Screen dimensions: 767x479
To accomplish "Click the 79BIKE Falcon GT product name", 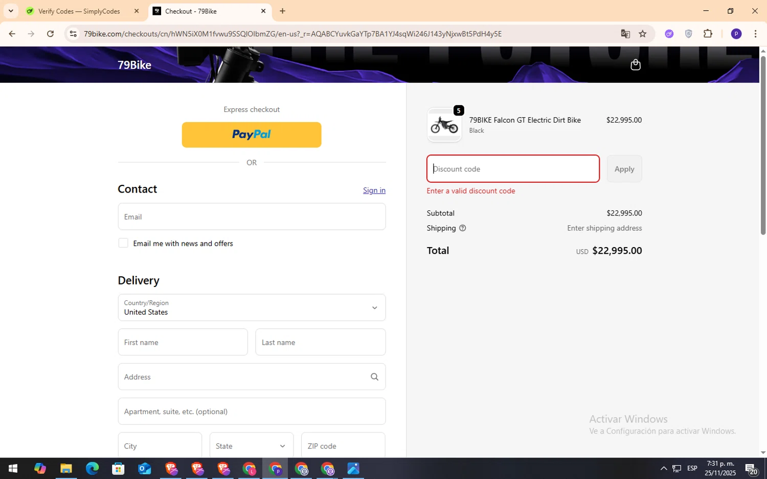I will [x=525, y=120].
